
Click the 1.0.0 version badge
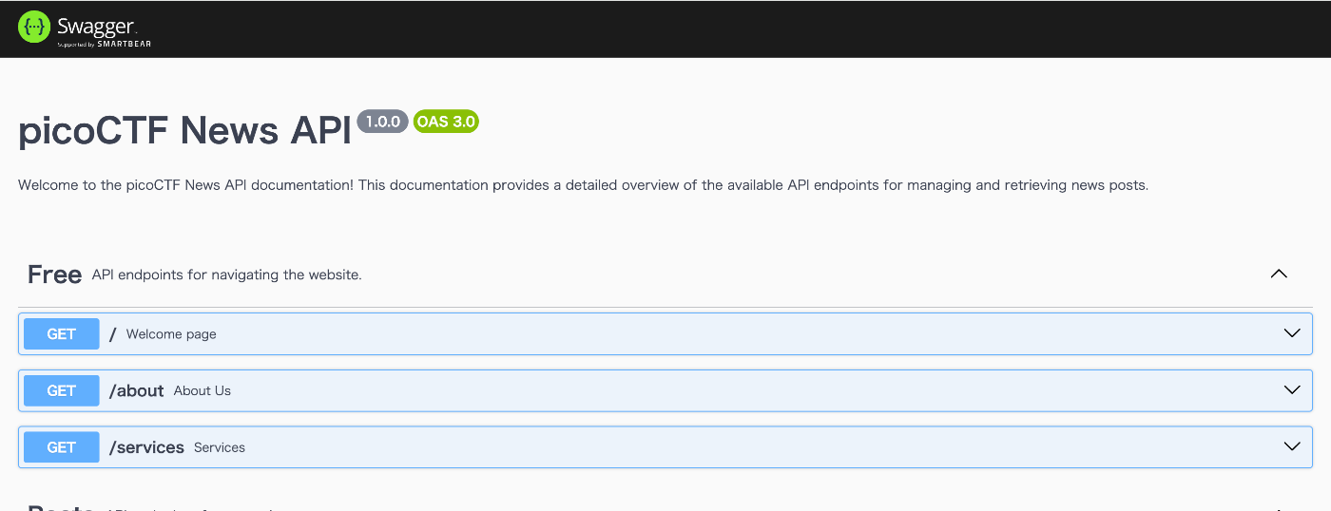pos(383,122)
